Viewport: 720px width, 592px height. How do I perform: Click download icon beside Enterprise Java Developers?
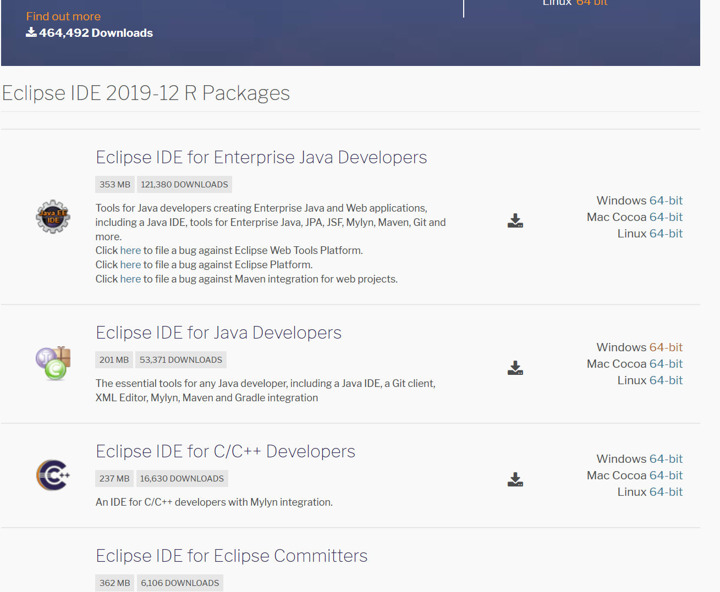pyautogui.click(x=515, y=220)
